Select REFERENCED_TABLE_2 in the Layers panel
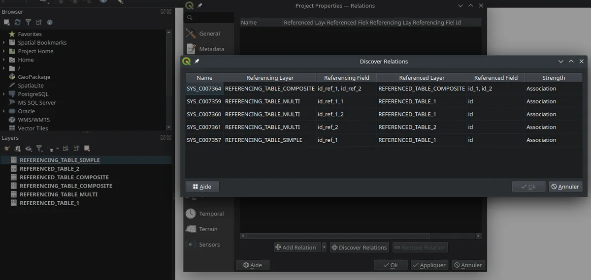Screen dimensions: 591x280 coord(49,169)
